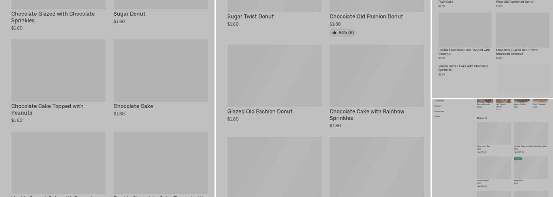This screenshot has width=553, height=197.
Task: Click the Maple Bar item name
Action: coord(519,180)
